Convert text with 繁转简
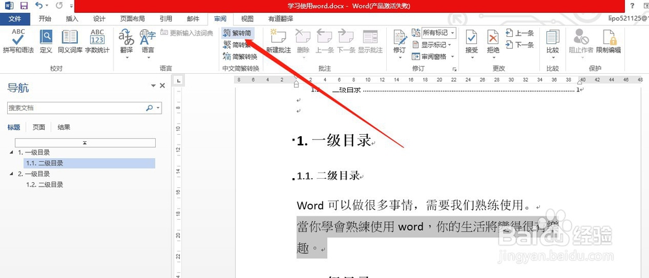Screen dimensions: 649x278 (237, 32)
